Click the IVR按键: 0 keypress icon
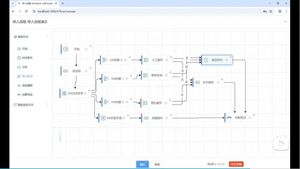This screenshot has height=169, width=300. pos(105,60)
